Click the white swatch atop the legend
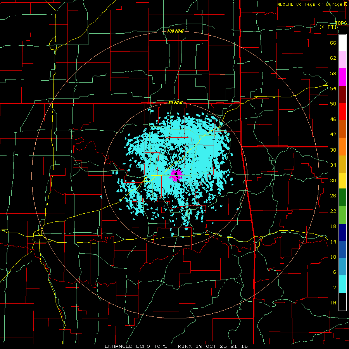 (x=342, y=43)
